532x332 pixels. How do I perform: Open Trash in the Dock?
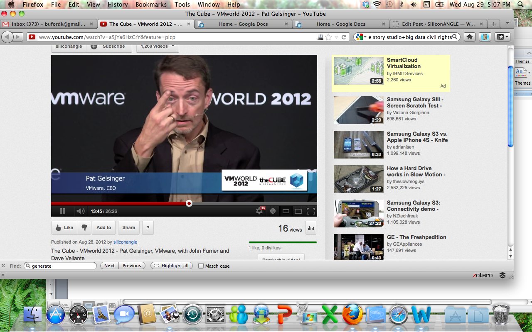click(x=501, y=315)
